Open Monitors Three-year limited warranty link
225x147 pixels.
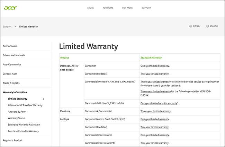[x=155, y=112]
